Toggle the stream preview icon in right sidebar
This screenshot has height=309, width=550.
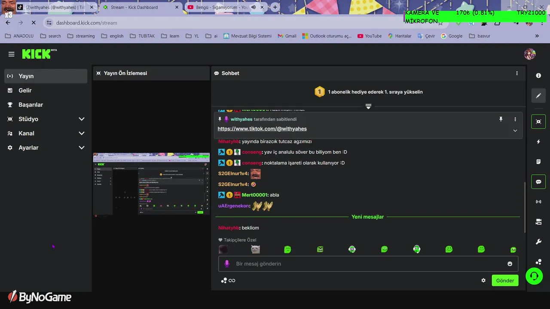tap(538, 121)
